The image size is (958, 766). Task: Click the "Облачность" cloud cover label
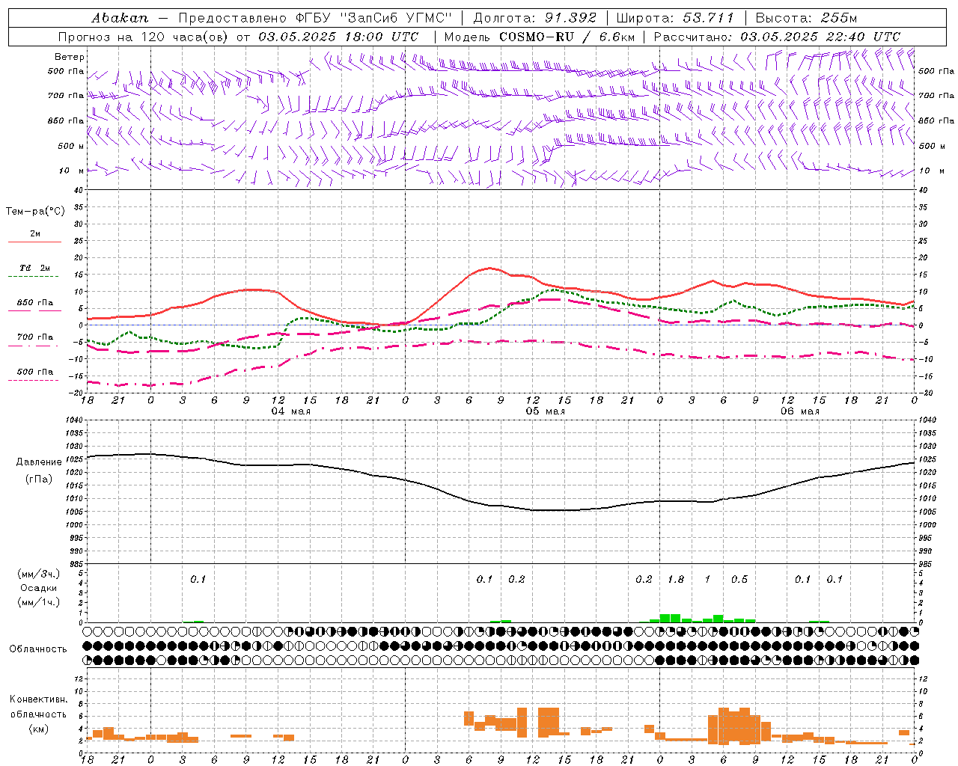38,649
